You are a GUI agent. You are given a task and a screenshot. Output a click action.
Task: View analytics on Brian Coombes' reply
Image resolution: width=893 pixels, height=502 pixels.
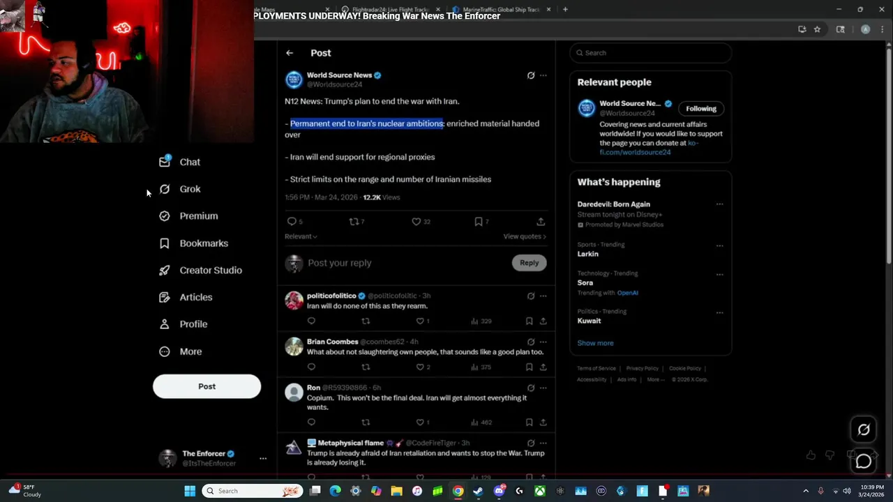(x=482, y=367)
